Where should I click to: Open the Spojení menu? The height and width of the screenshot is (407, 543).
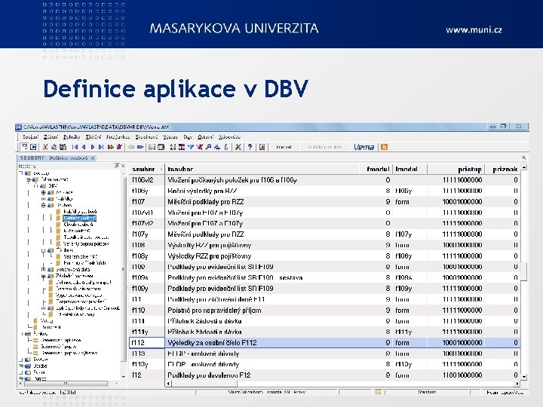coord(30,137)
